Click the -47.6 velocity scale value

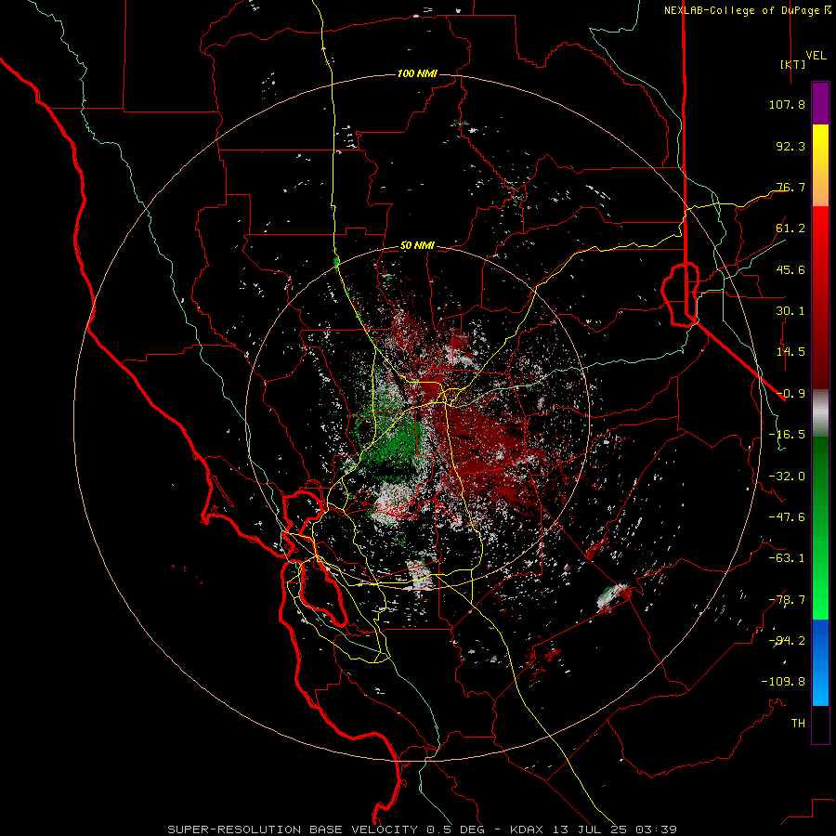tap(787, 517)
